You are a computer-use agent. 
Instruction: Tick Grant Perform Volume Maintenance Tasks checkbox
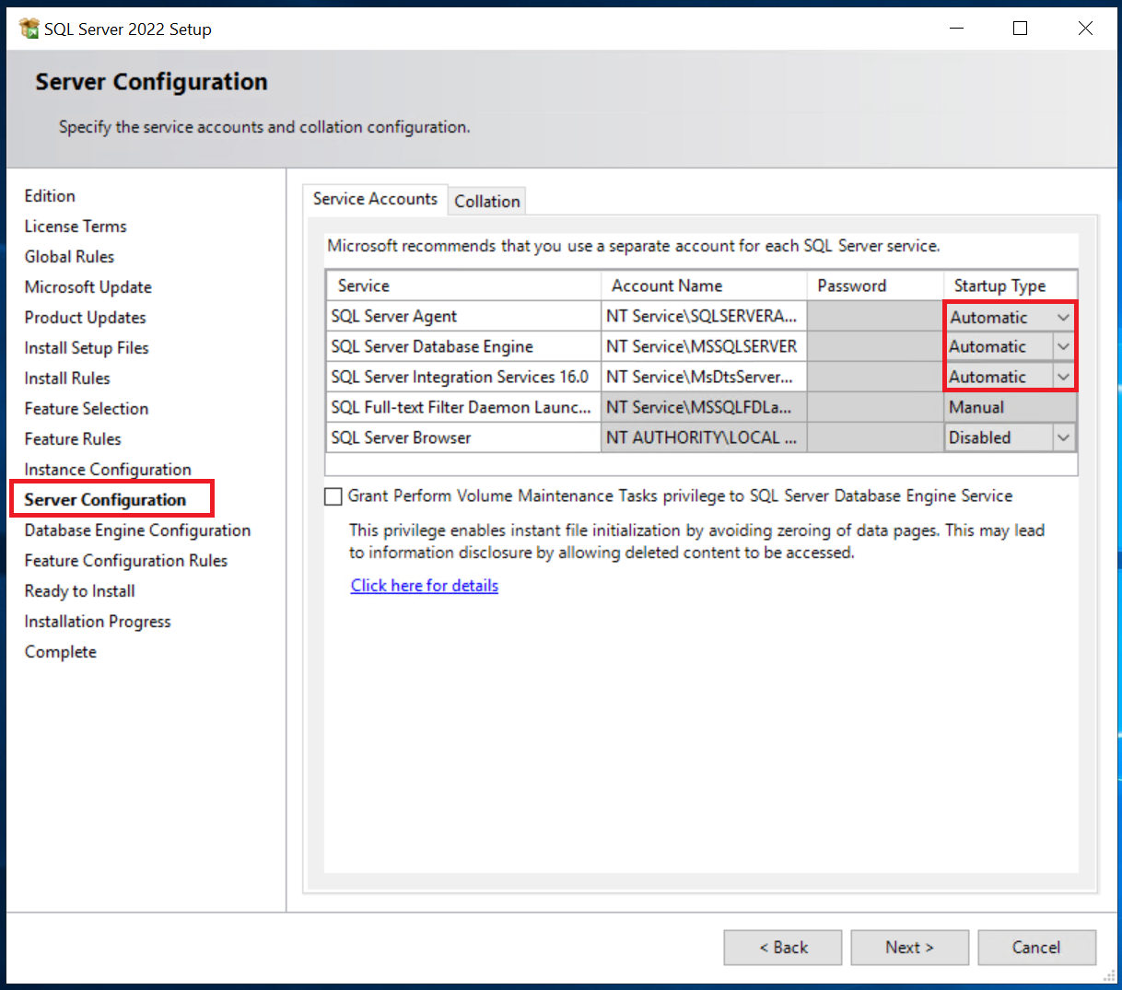tap(333, 496)
